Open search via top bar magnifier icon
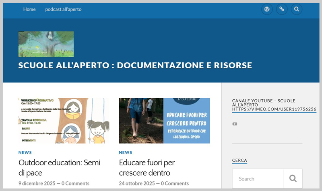Screen dimensions: 322x191 pos(297,9)
